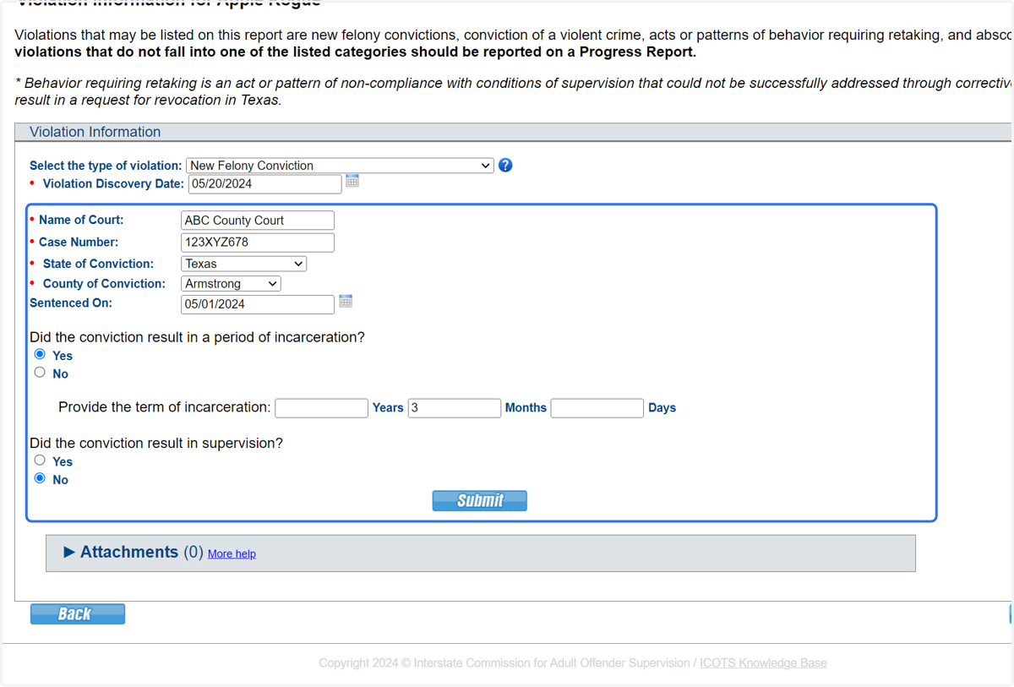
Task: Click the Sentenced On date field
Action: tap(258, 304)
